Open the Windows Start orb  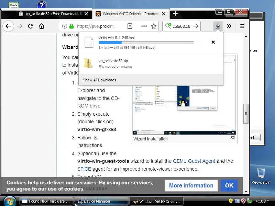[10, 202]
